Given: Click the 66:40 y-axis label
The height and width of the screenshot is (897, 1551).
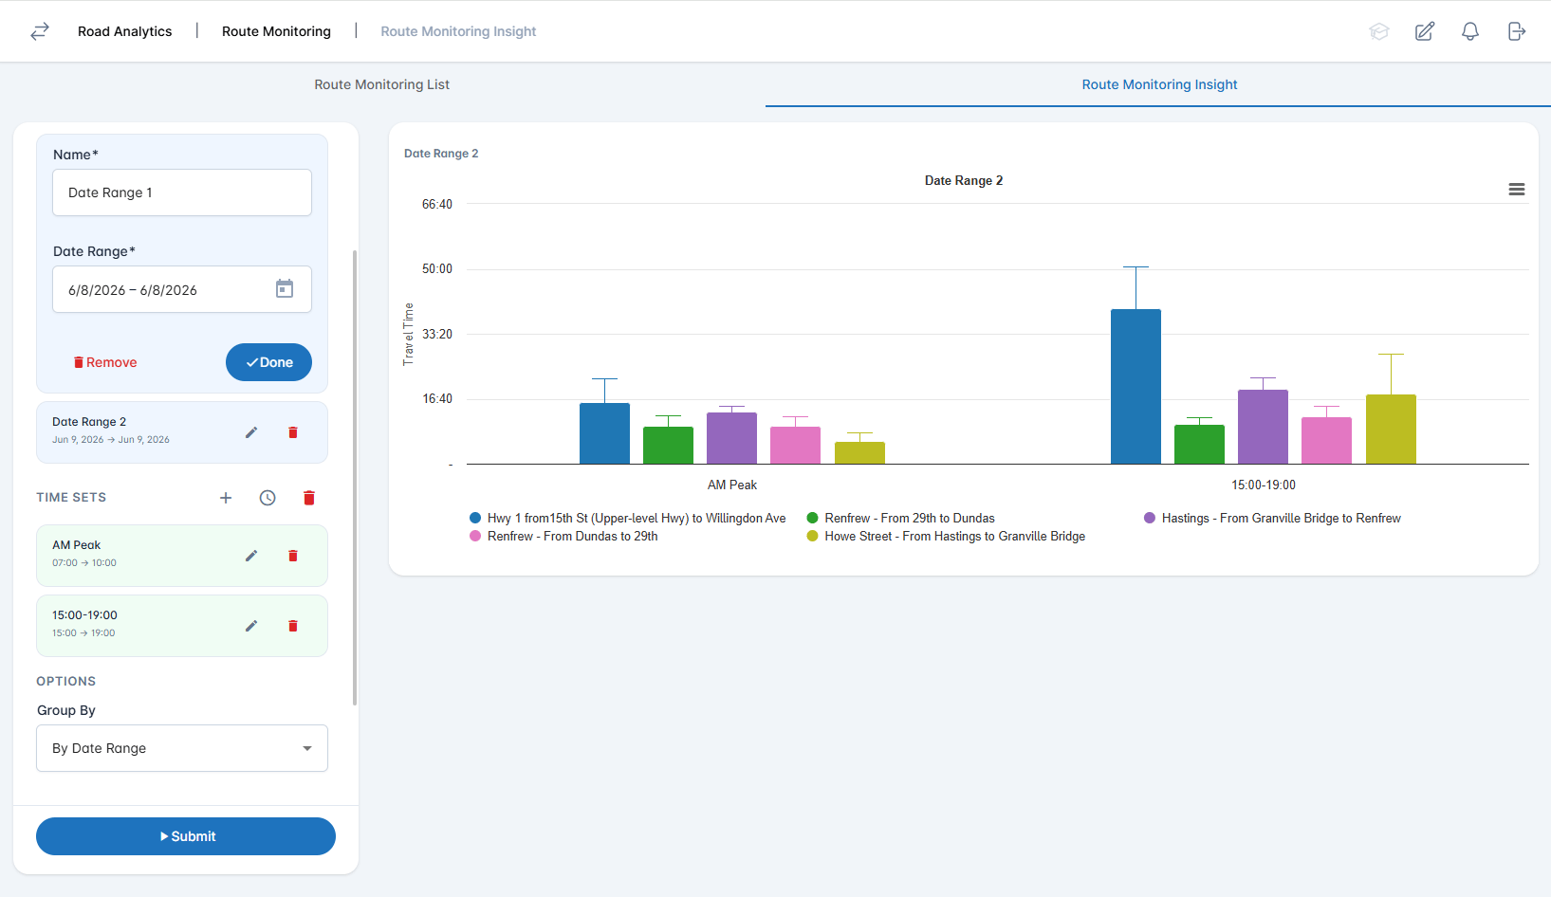Looking at the screenshot, I should (437, 204).
